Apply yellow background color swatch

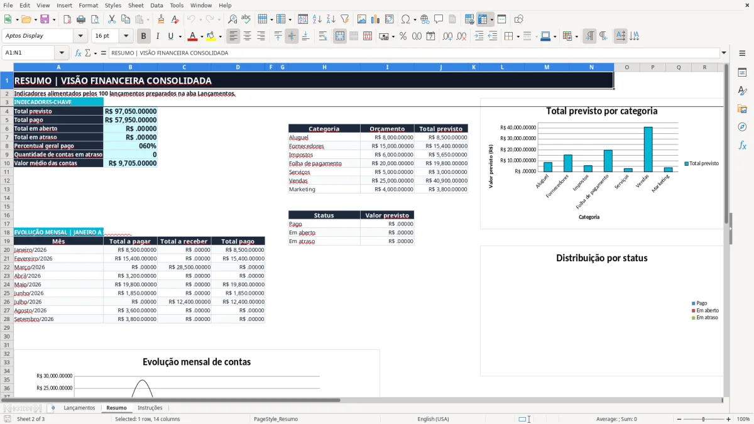(211, 36)
